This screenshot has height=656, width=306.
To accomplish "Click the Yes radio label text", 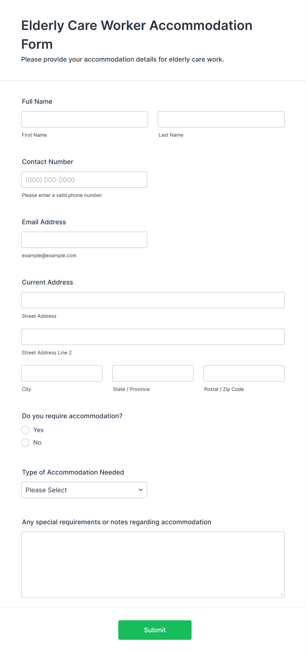I will (x=38, y=430).
